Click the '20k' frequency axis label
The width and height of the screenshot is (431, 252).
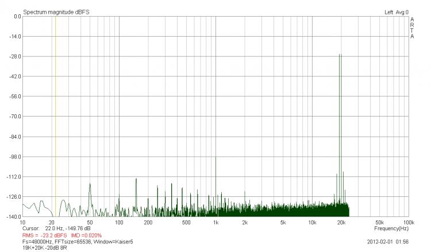point(341,222)
